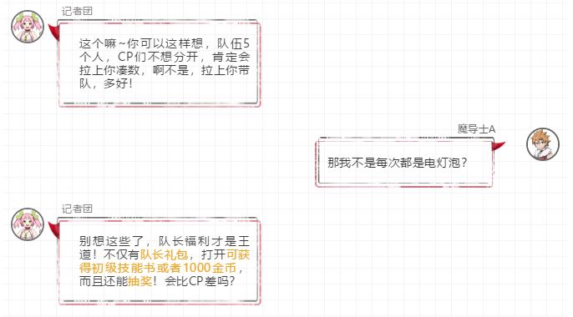Click the highlighted text 初级技能书
573x317 pixels.
[x=124, y=268]
